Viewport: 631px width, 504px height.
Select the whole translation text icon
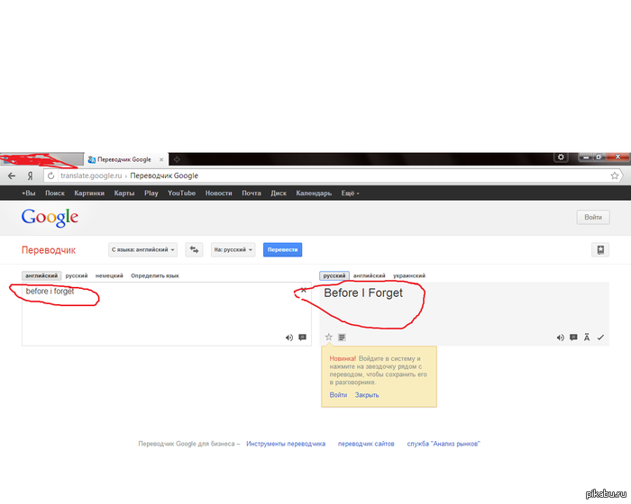[x=342, y=337]
